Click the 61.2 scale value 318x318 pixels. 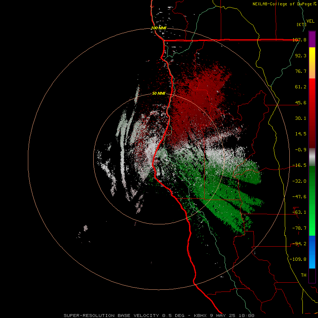coord(301,87)
